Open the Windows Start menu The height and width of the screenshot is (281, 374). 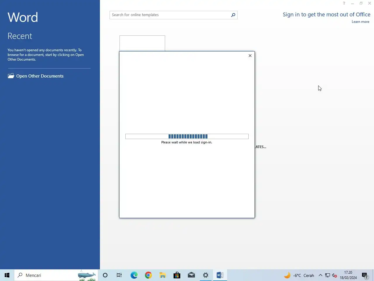pos(7,275)
